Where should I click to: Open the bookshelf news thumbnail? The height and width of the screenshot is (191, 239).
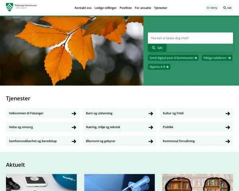click(x=197, y=183)
